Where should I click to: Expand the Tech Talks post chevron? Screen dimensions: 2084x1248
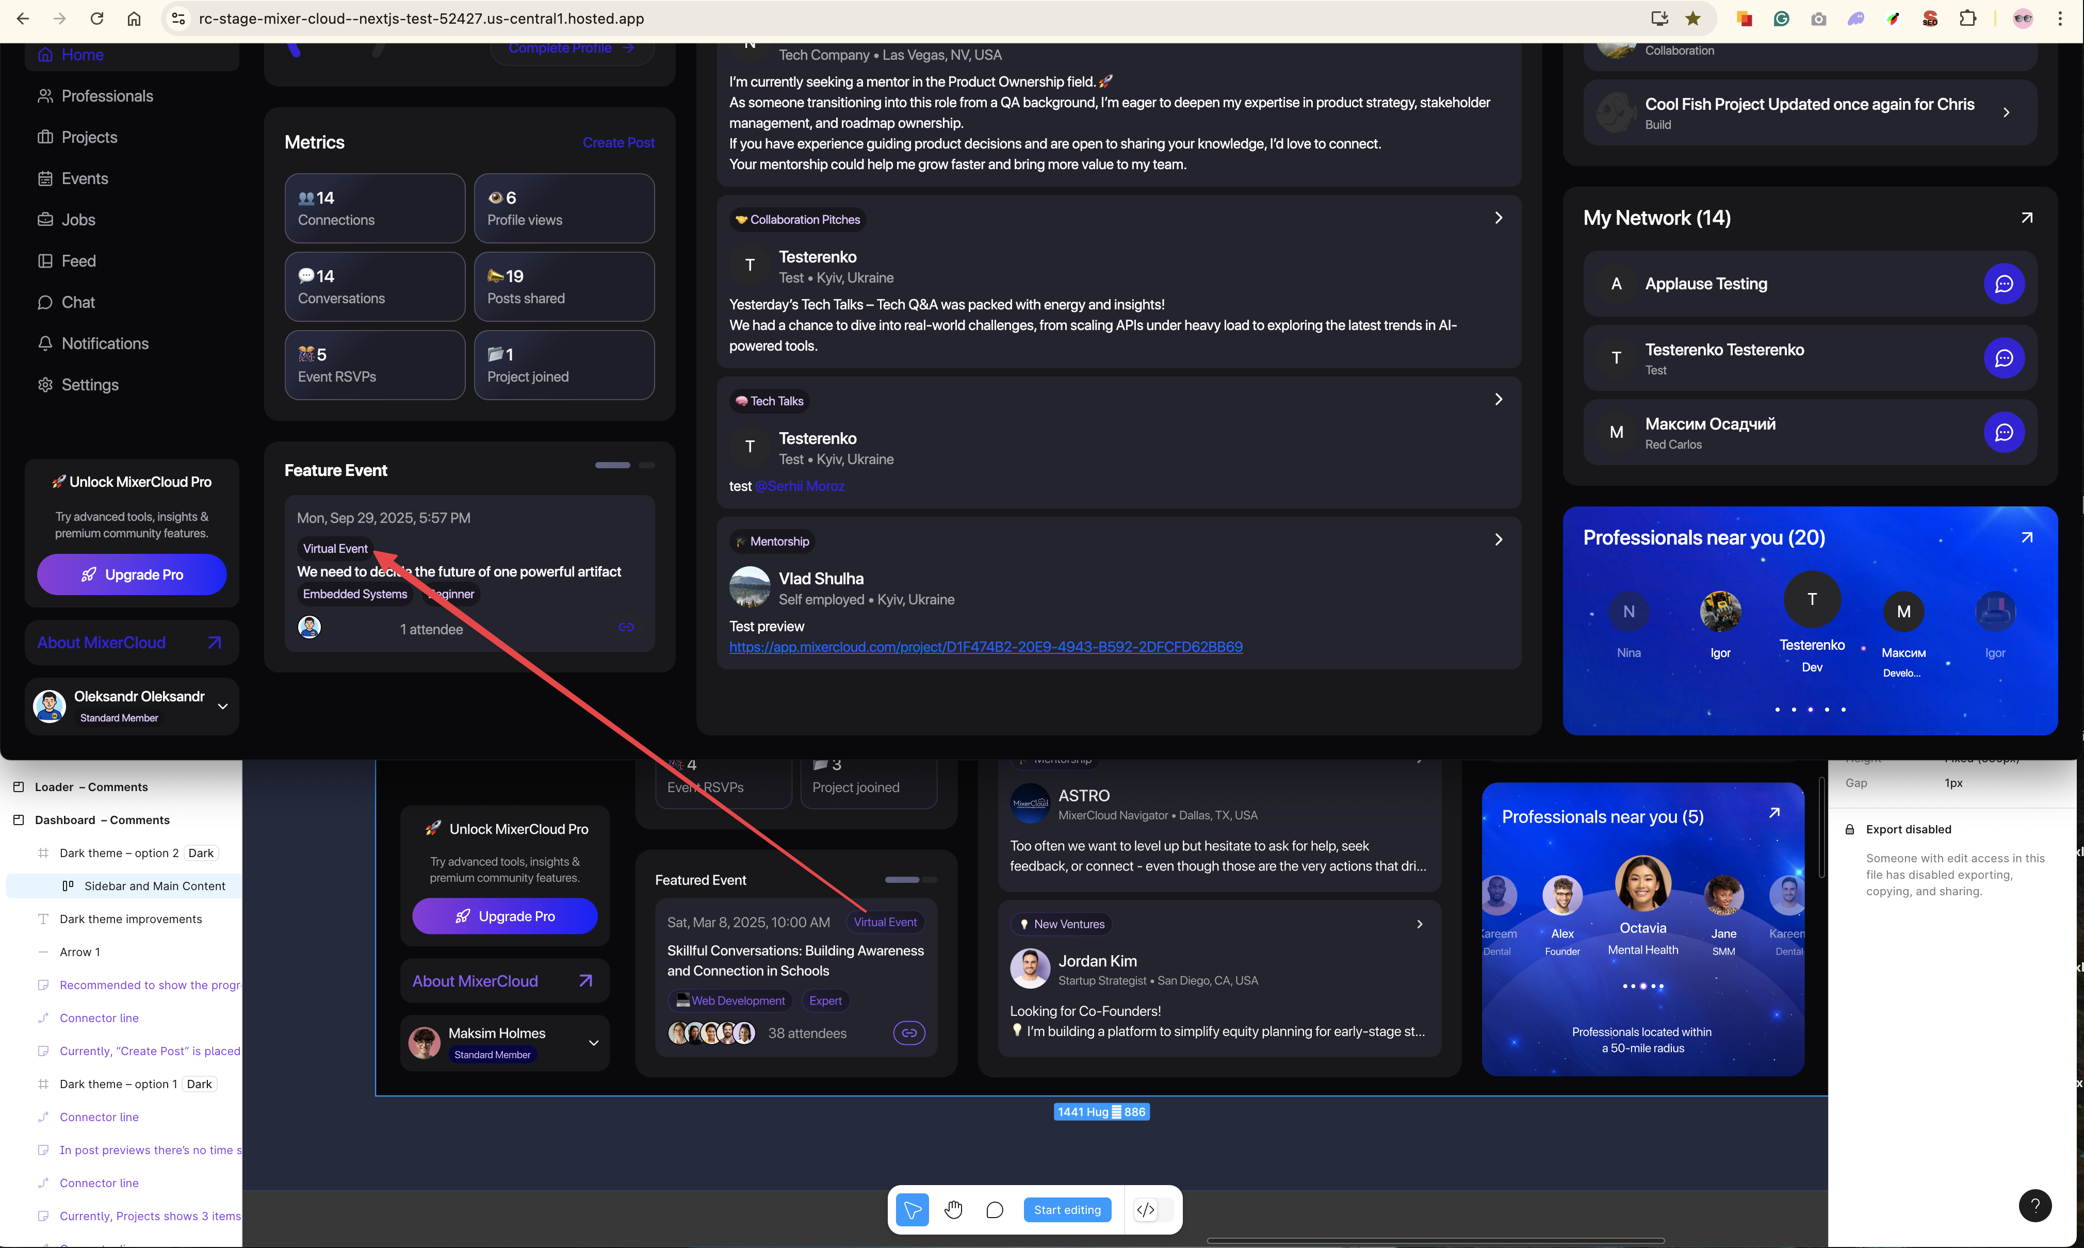click(x=1498, y=400)
